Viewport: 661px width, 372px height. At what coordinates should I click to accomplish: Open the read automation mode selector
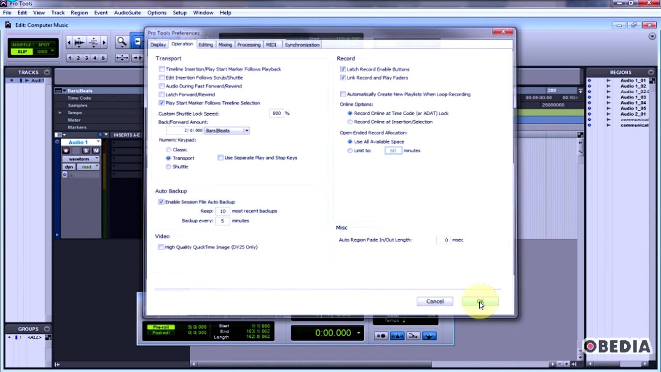click(x=88, y=167)
